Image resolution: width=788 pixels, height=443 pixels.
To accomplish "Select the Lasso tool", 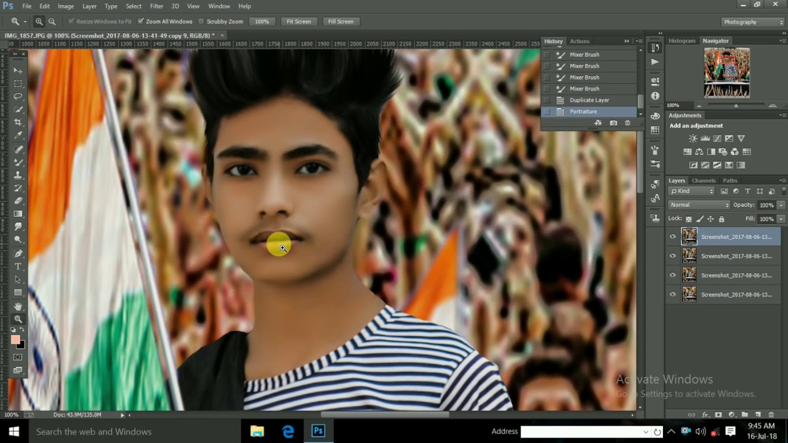I will pyautogui.click(x=18, y=97).
